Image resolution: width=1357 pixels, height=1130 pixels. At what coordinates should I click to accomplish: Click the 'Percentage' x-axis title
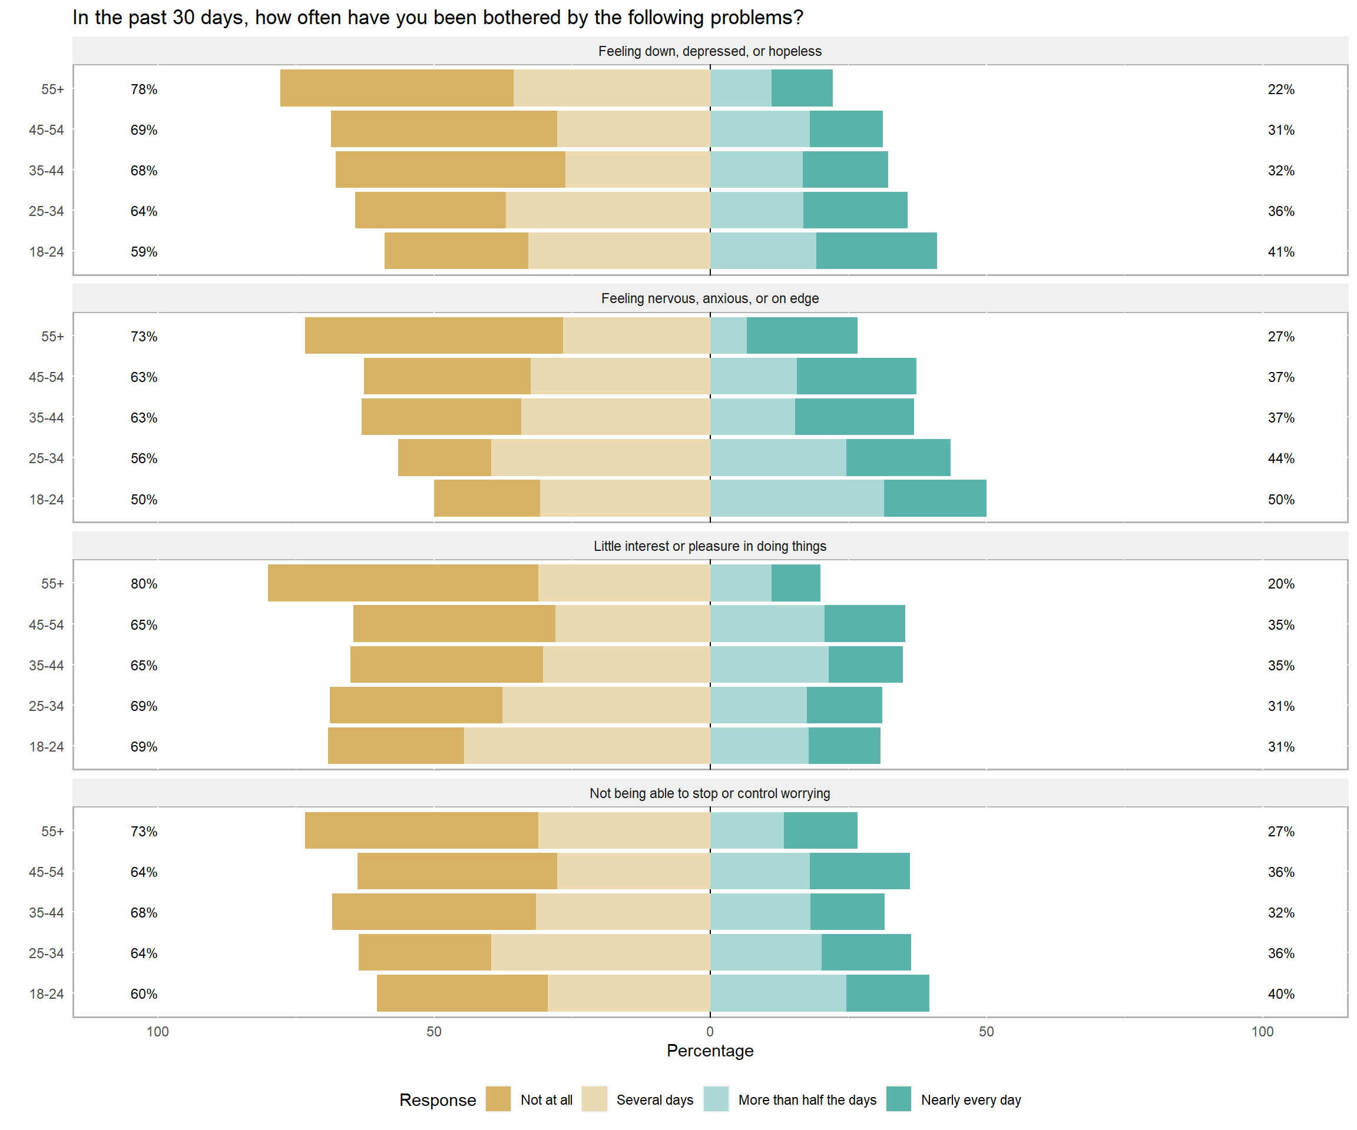point(710,1051)
